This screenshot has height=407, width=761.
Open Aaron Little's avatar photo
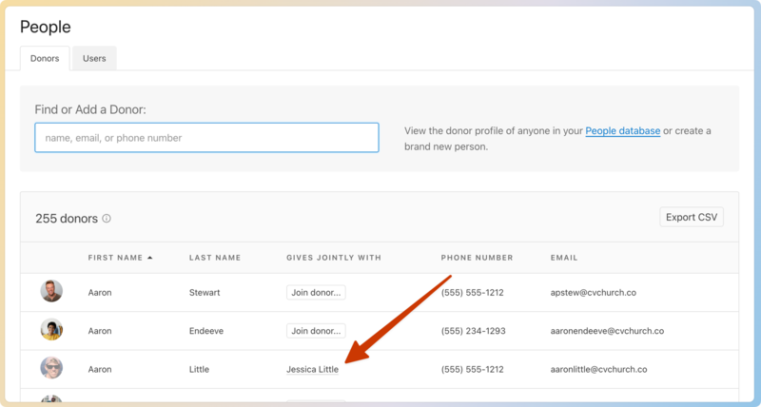pos(51,368)
